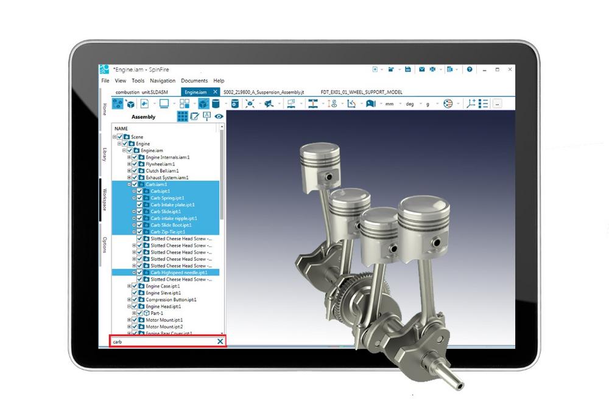Toggle the Engine Case.ipt:1 checkbox

(x=134, y=286)
